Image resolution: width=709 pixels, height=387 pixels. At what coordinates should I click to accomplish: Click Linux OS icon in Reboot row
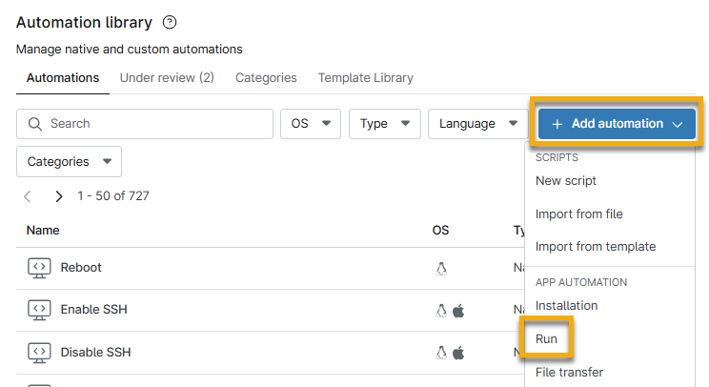point(441,269)
